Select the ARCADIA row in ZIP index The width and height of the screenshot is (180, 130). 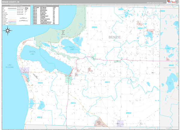coord(44,9)
